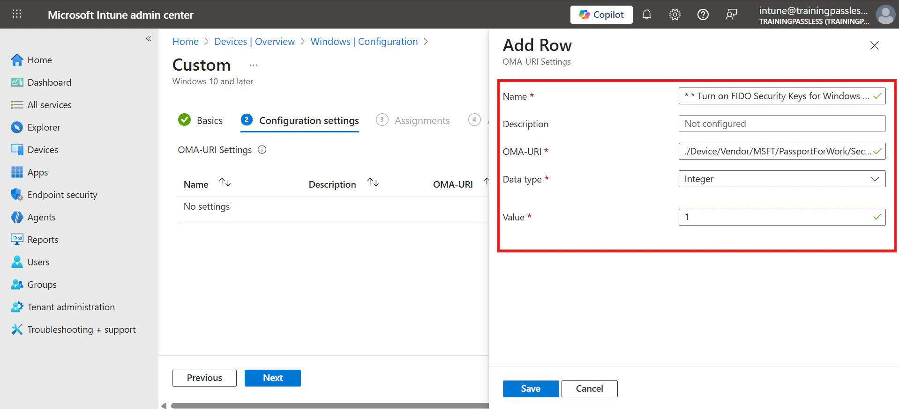Open Tenant administration text in sidebar
This screenshot has height=409, width=899.
[71, 307]
